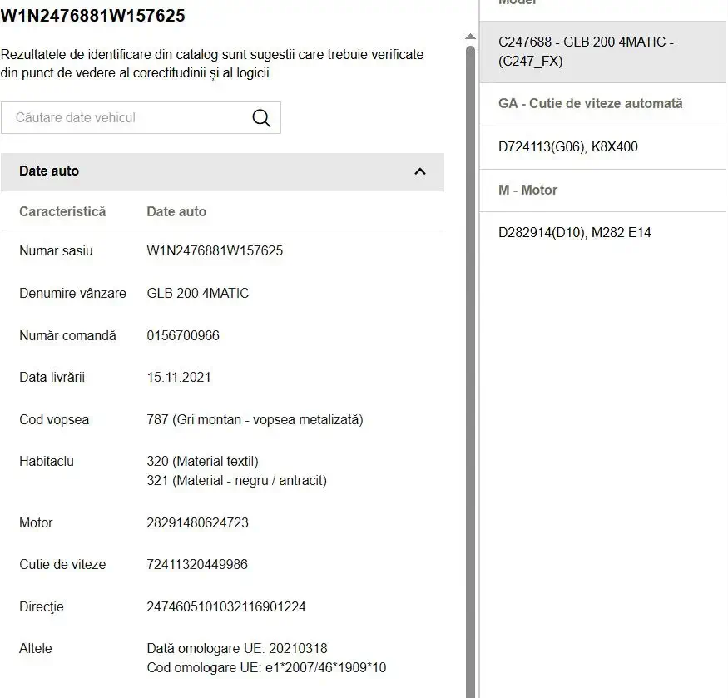
Task: Click the Date auto section header title
Action: [49, 171]
